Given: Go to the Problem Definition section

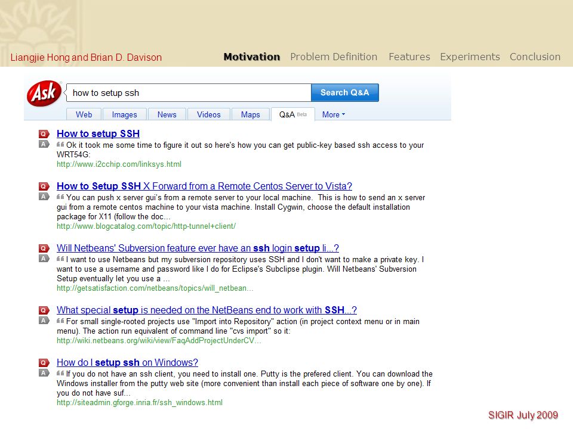Looking at the screenshot, I should (334, 57).
